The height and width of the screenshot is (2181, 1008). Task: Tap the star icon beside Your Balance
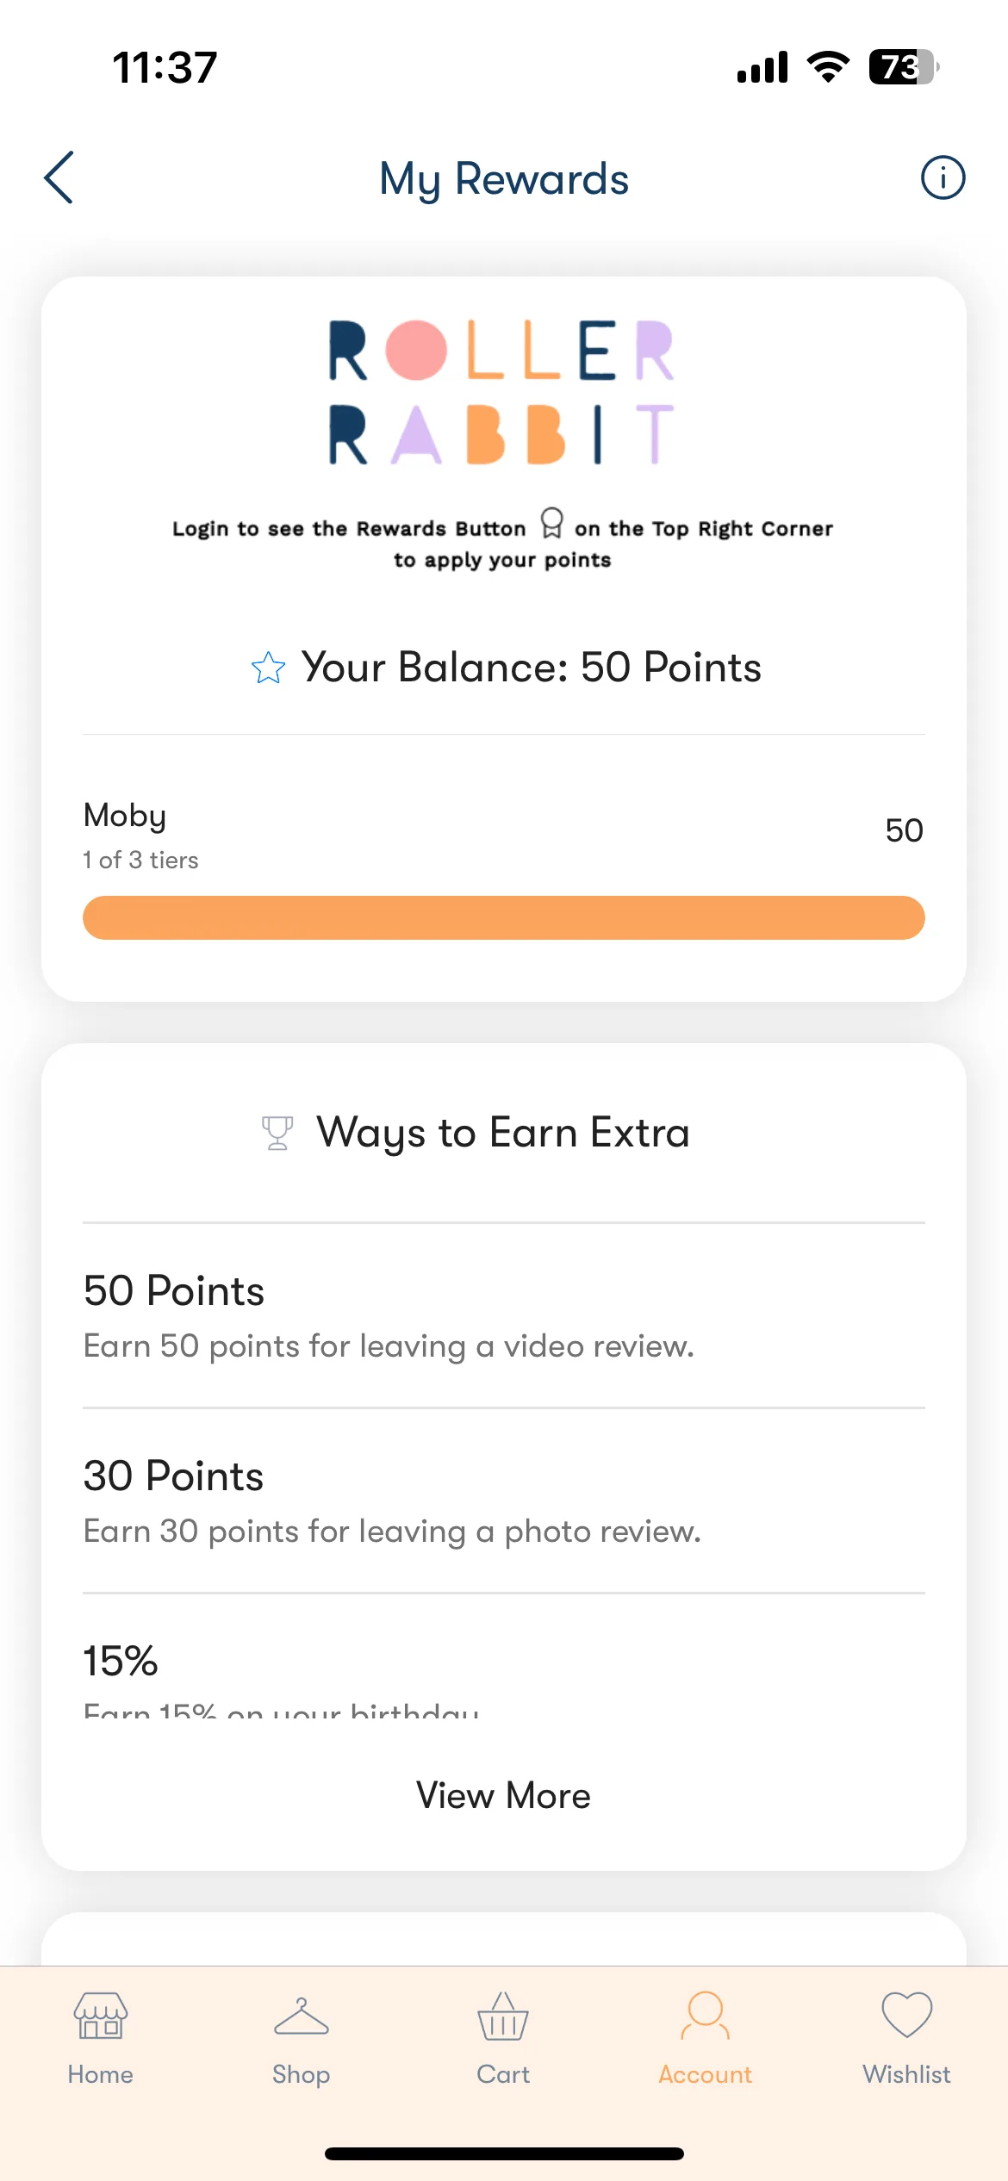[268, 668]
